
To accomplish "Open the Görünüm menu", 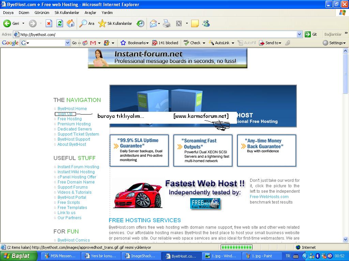I will (42, 13).
